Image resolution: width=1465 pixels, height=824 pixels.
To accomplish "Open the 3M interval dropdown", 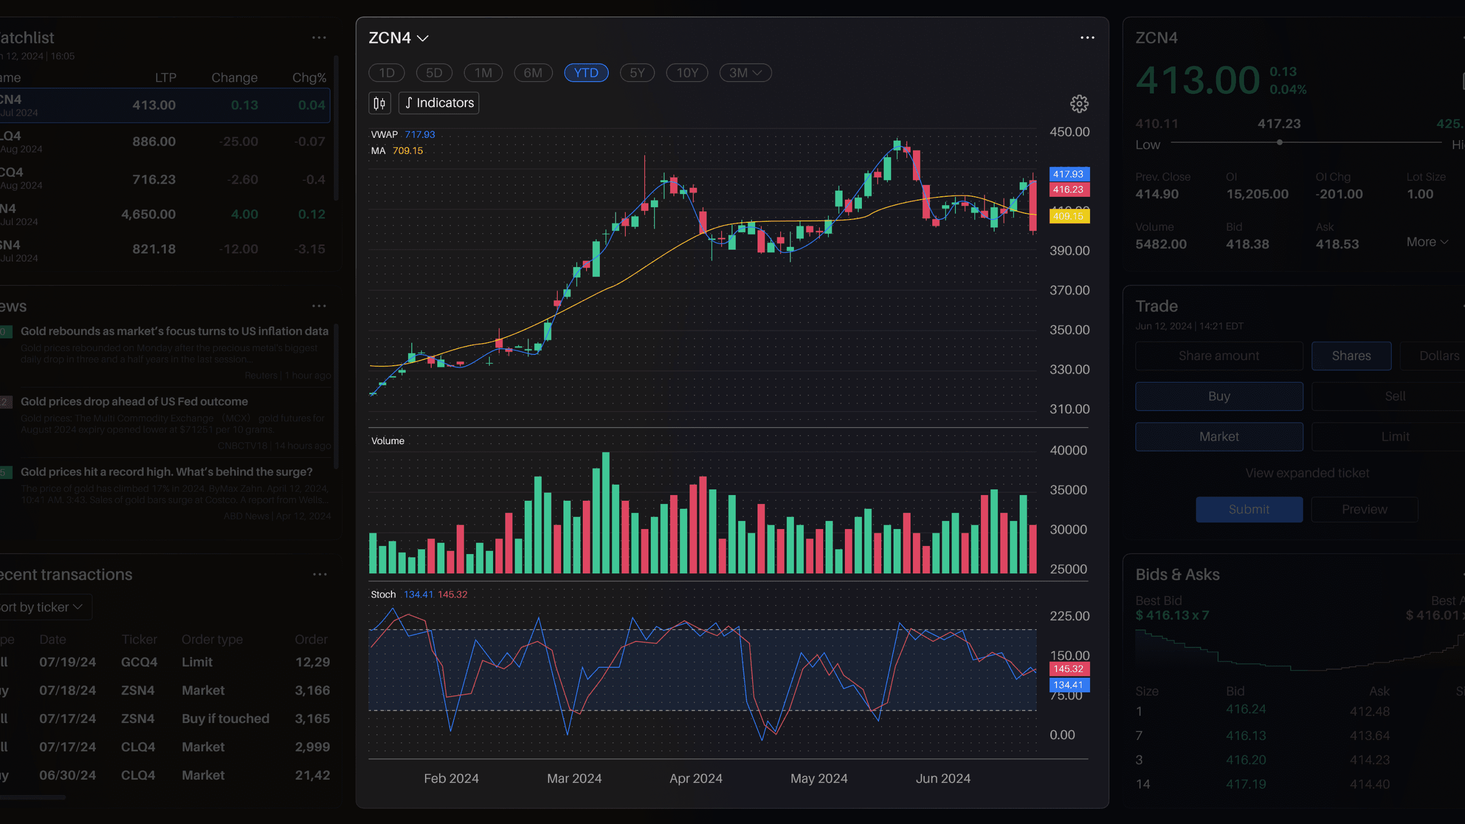I will coord(744,73).
